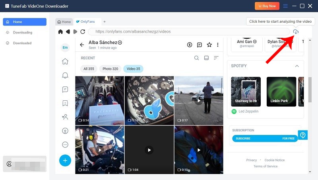Screen dimensions: 318x180
Task: Play the 1:04 video thumbnail
Action: tap(149, 150)
